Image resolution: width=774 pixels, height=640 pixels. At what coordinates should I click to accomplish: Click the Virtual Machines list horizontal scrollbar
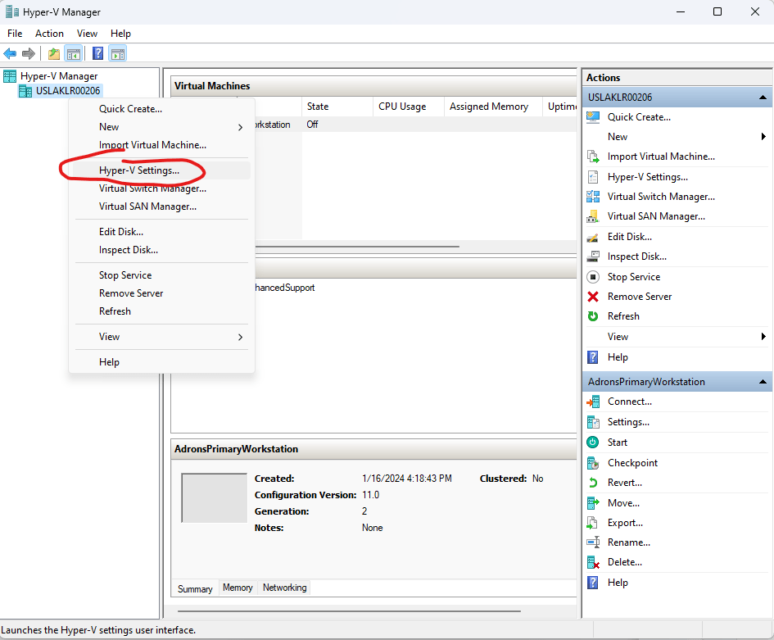click(x=358, y=246)
